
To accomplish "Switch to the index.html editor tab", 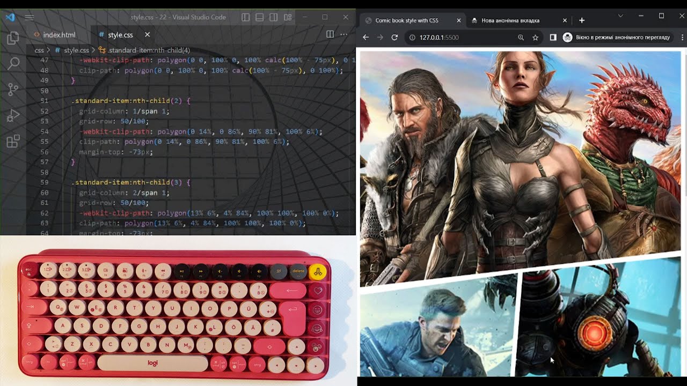I will (x=59, y=35).
